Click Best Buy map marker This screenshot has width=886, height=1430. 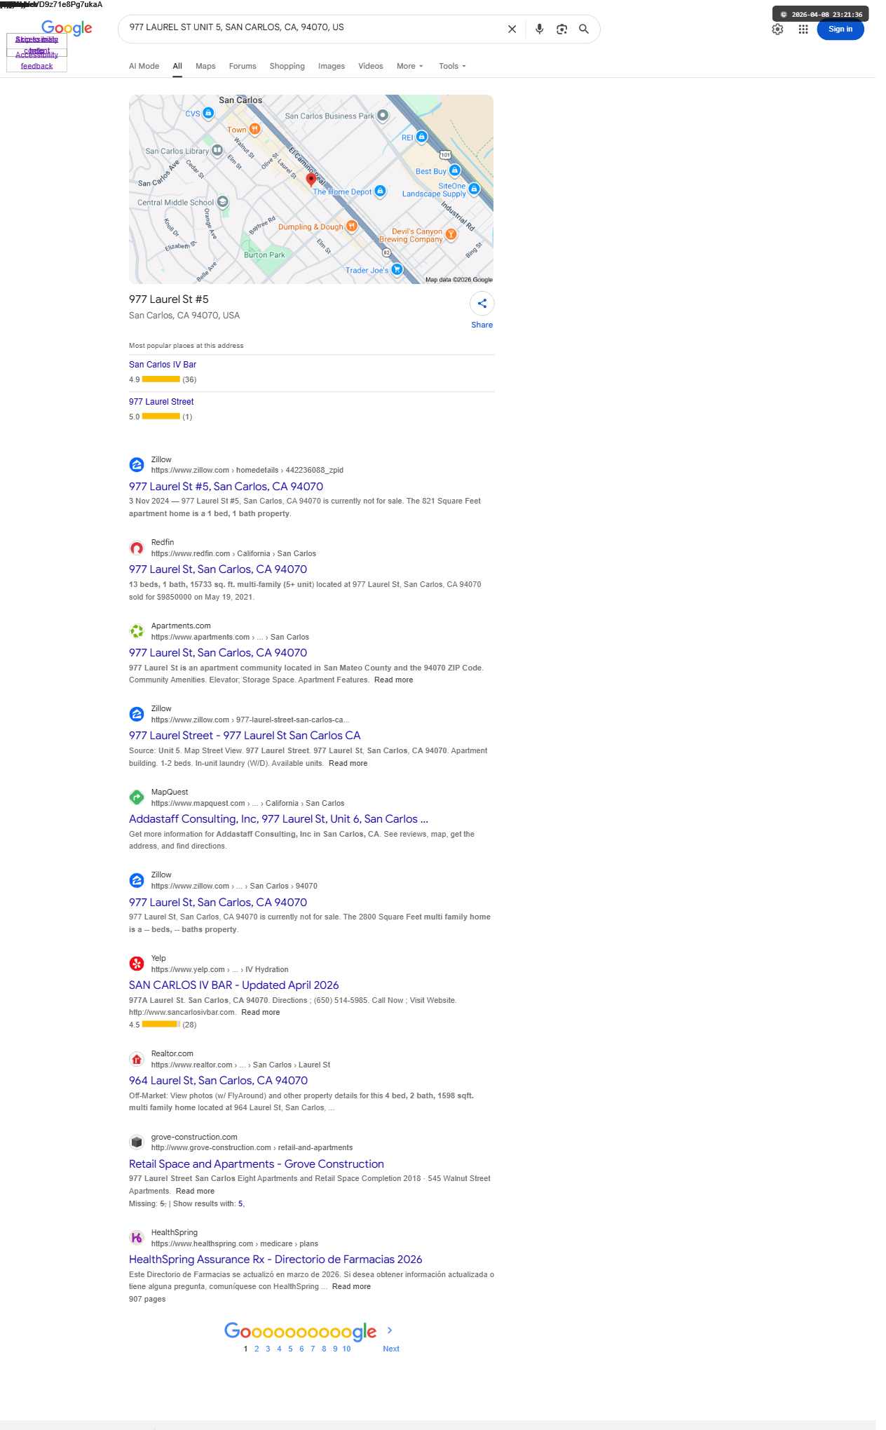click(455, 170)
